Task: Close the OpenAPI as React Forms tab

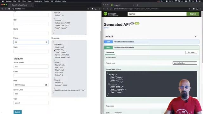Action: 32,5
